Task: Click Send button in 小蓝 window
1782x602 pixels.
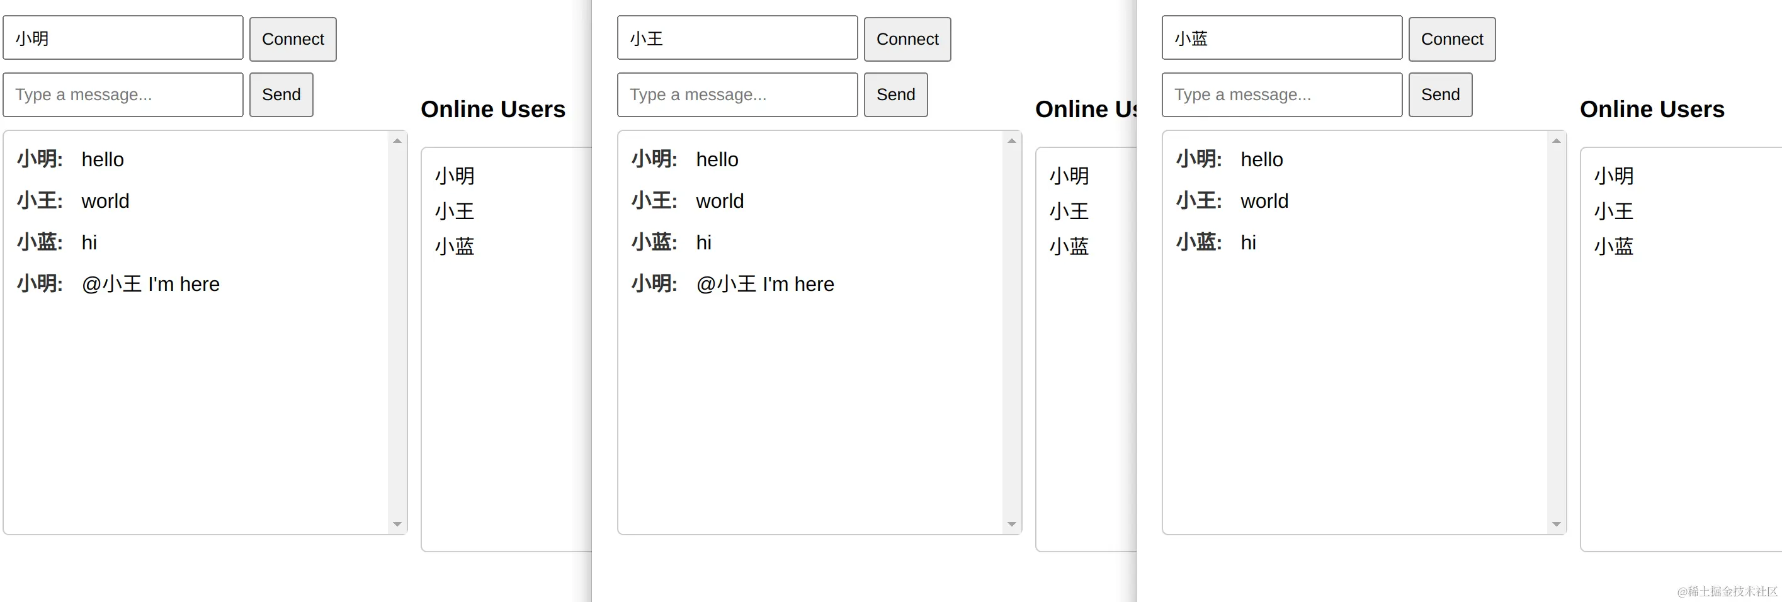Action: pyautogui.click(x=1440, y=95)
